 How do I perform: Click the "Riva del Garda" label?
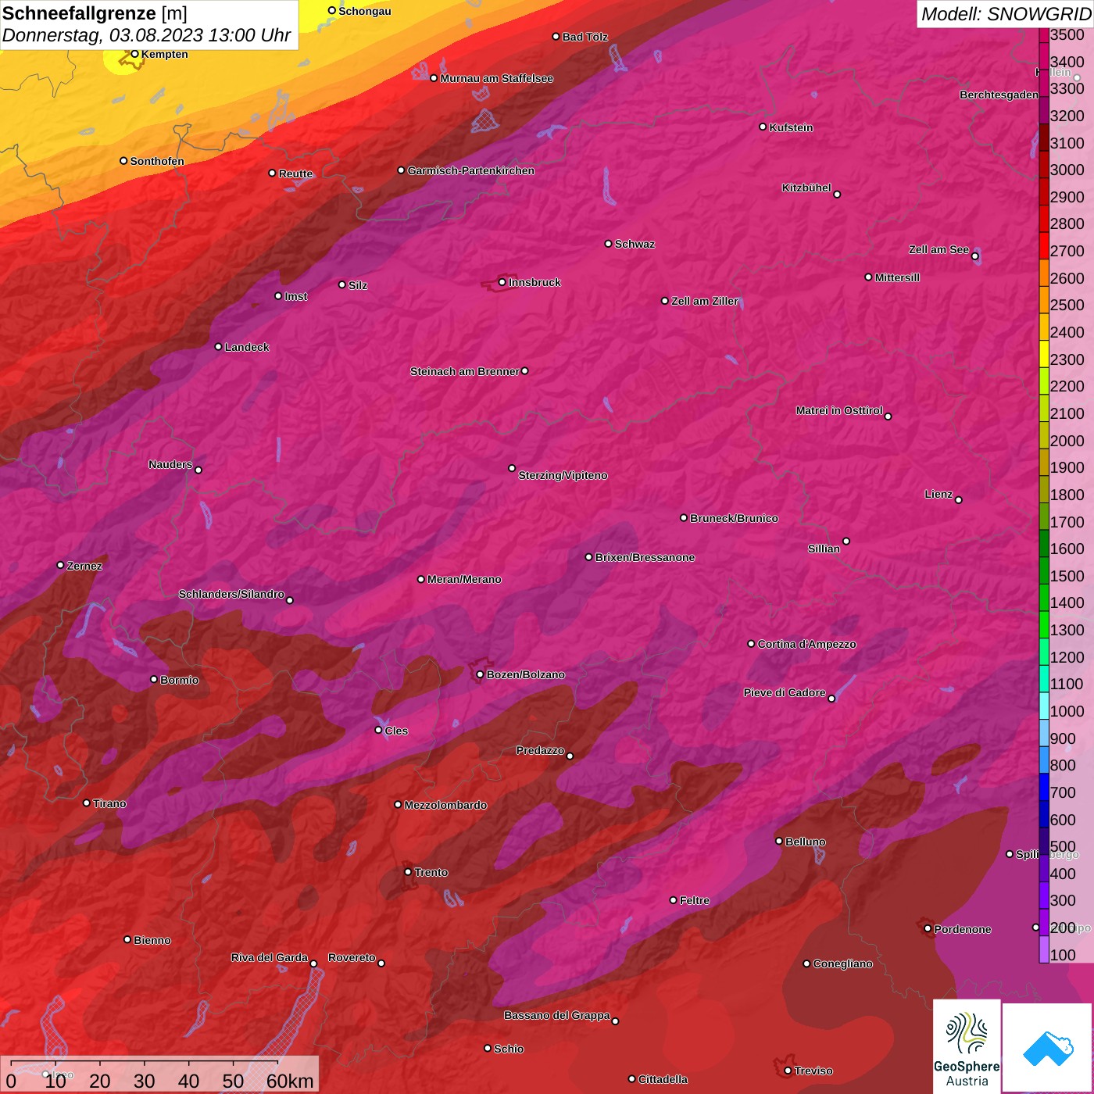(270, 957)
